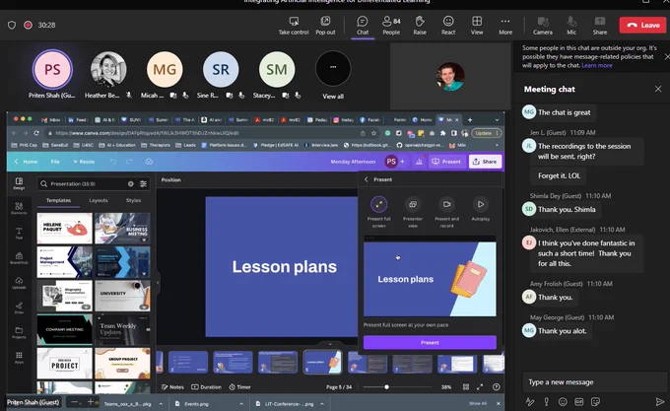Open the View layout options
The image size is (670, 411).
click(477, 26)
